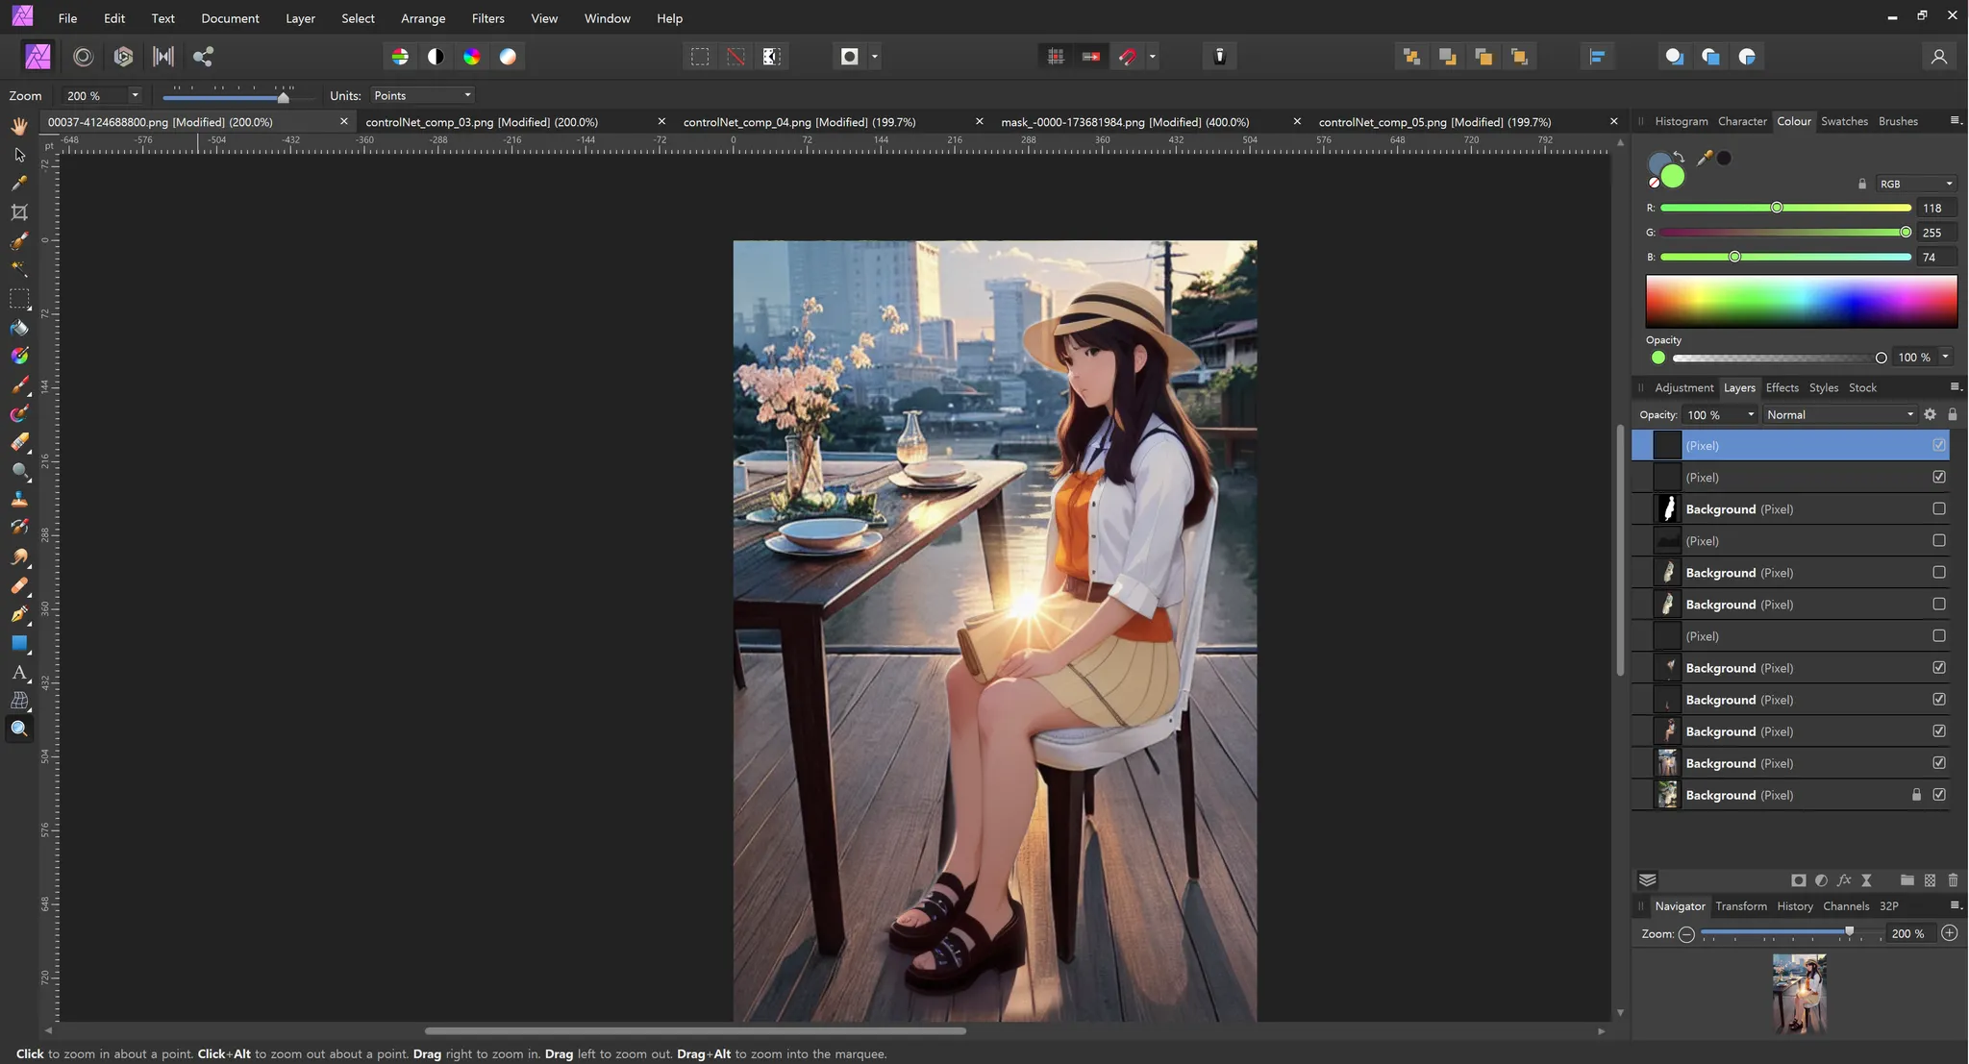
Task: Expand the RGB colour model dropdown
Action: 1916,184
